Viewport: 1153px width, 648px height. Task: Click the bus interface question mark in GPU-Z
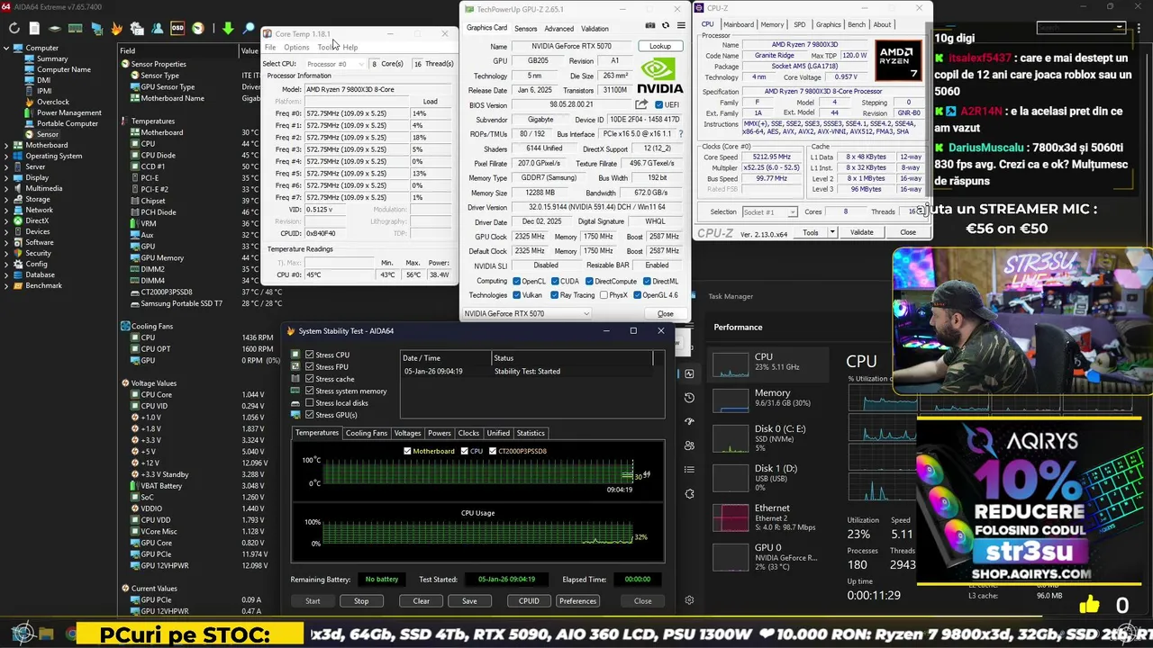[x=680, y=134]
